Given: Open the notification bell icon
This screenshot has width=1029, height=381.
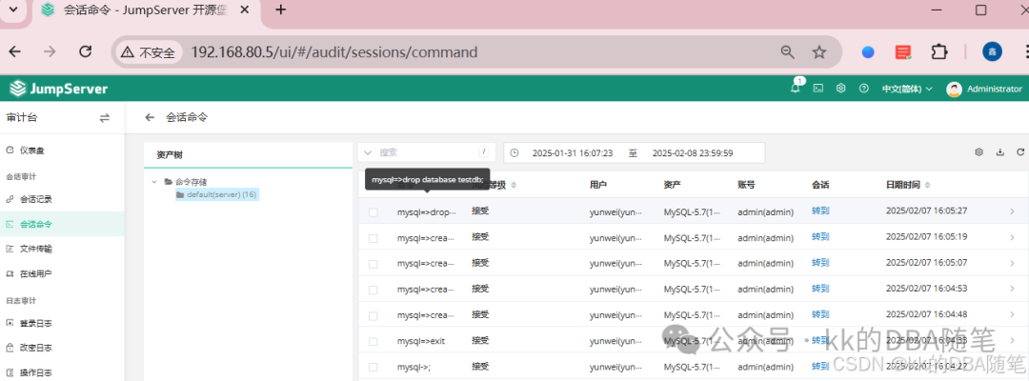Looking at the screenshot, I should pyautogui.click(x=796, y=89).
